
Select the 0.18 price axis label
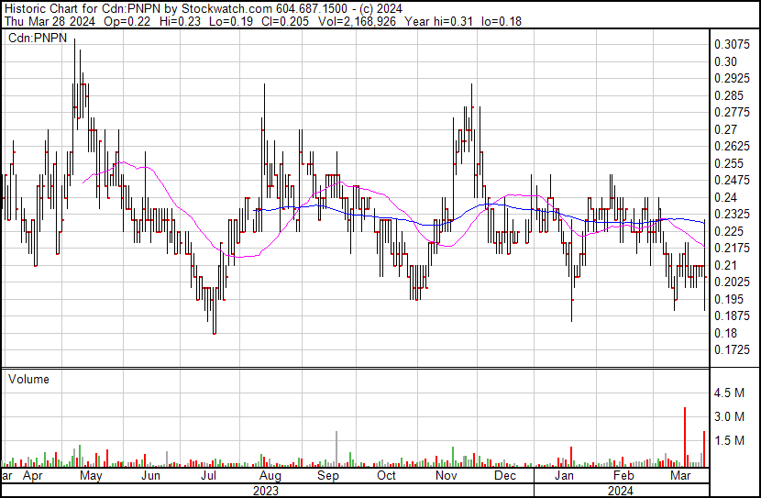(726, 333)
